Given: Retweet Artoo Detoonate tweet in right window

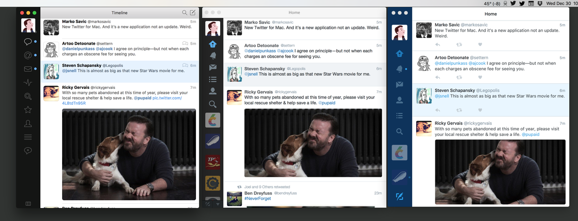Looking at the screenshot, I should [459, 77].
